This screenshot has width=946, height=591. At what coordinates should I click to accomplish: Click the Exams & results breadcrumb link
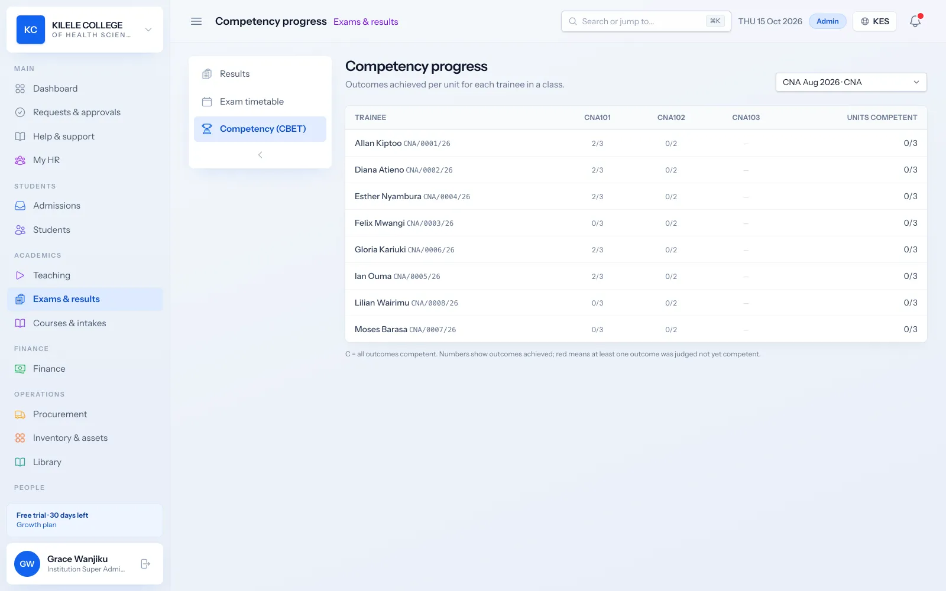click(x=365, y=22)
